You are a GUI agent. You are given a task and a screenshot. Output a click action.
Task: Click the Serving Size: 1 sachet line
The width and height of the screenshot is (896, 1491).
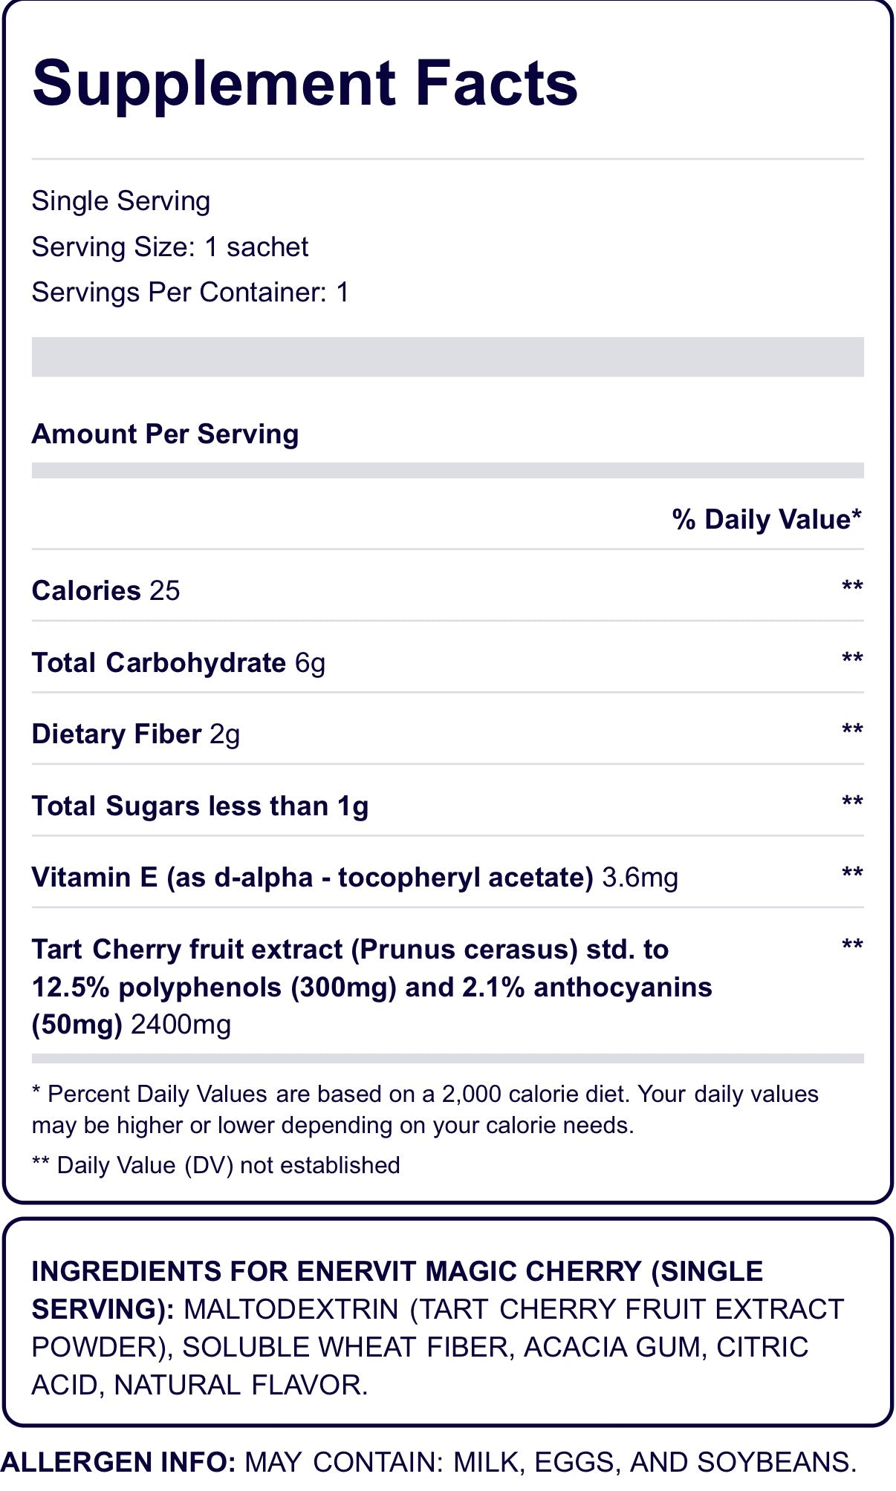pos(170,247)
